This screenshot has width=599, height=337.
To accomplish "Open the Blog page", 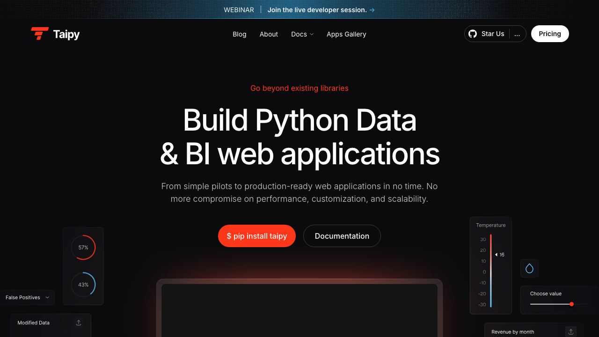I will click(x=239, y=34).
